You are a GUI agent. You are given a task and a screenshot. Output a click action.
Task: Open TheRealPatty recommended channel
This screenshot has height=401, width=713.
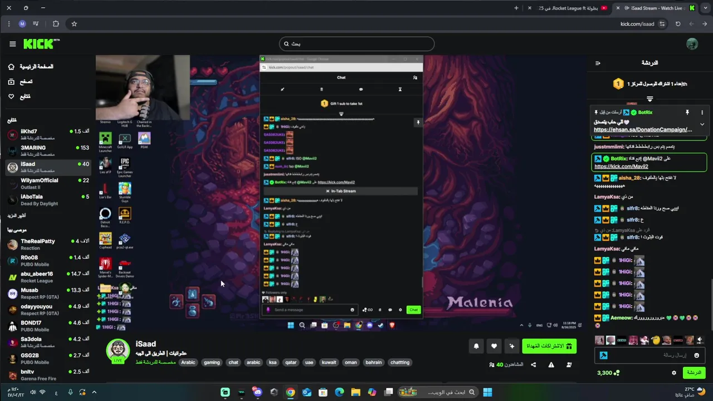point(48,244)
